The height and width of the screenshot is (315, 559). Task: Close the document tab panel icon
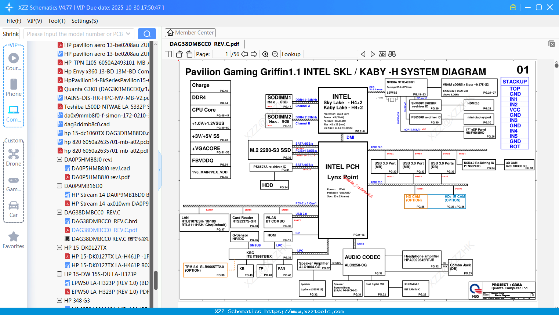point(552,44)
